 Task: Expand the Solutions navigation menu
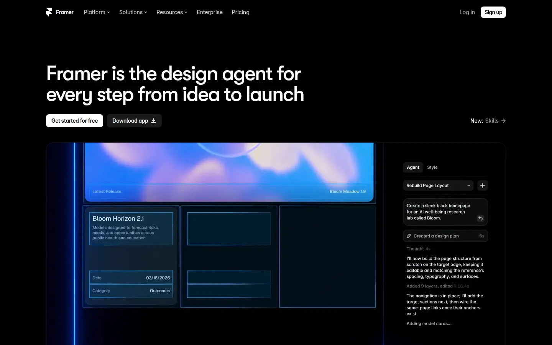(133, 12)
